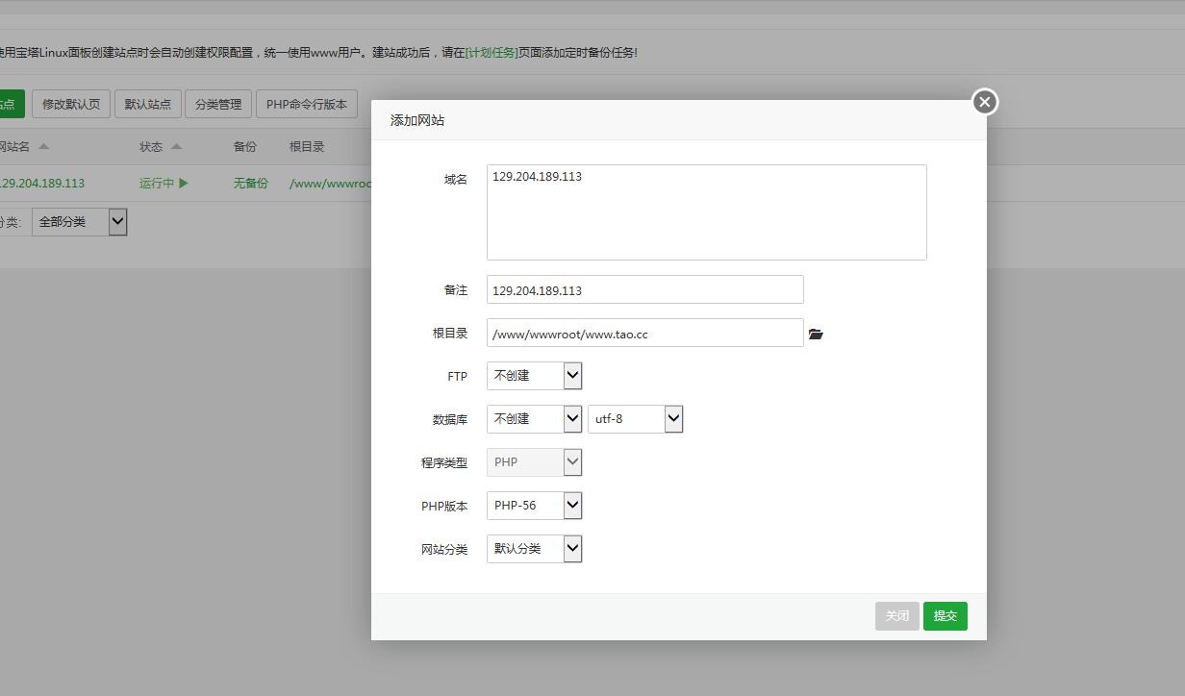Open the 数据库 type dropdown
This screenshot has width=1185, height=696.
534,419
